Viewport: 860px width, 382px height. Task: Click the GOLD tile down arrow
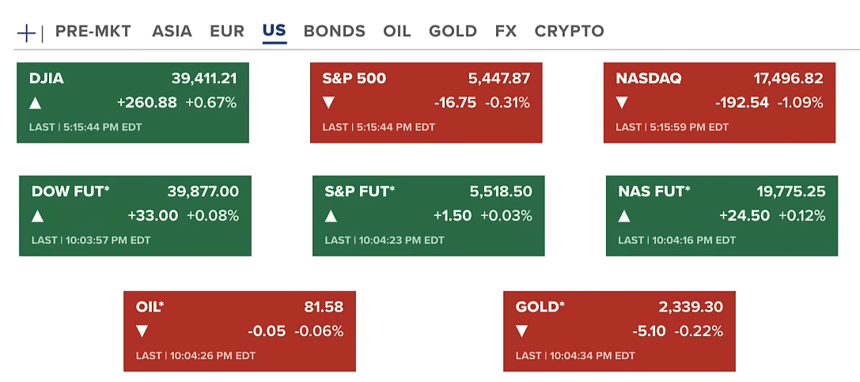[x=521, y=331]
